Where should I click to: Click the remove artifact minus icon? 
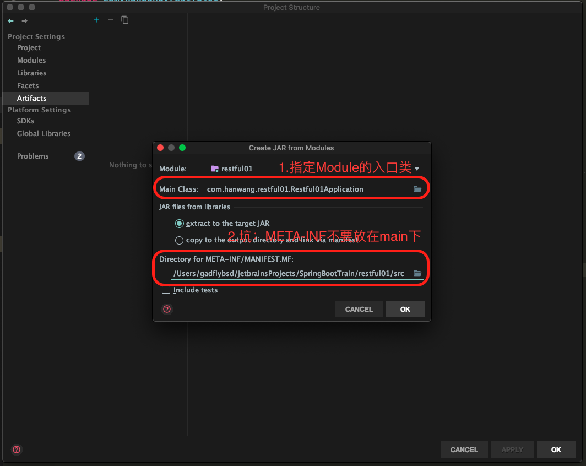pos(111,20)
